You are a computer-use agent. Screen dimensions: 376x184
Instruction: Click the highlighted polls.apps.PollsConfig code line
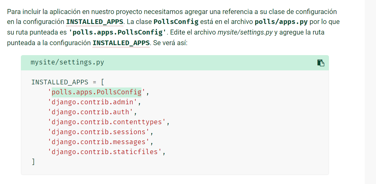[97, 92]
